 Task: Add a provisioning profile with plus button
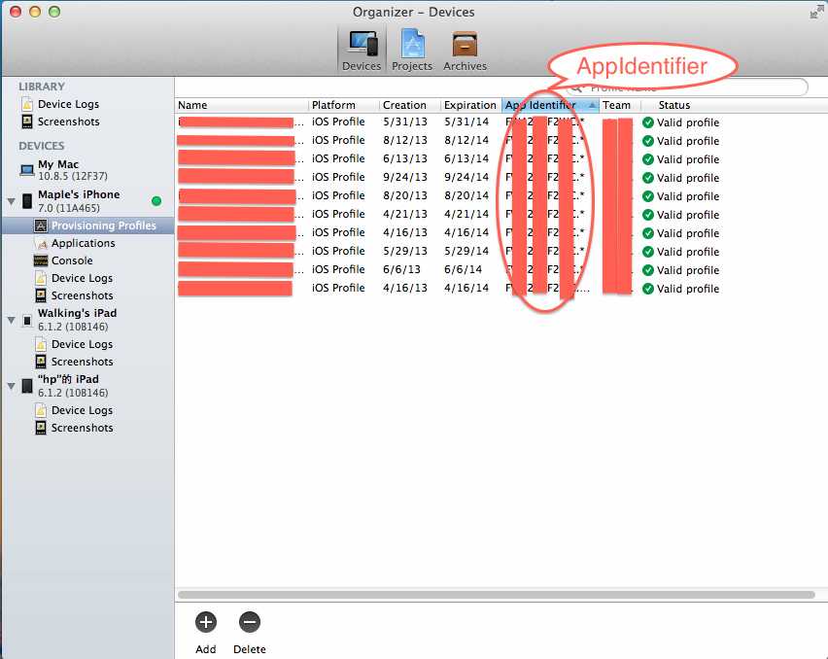pos(206,622)
